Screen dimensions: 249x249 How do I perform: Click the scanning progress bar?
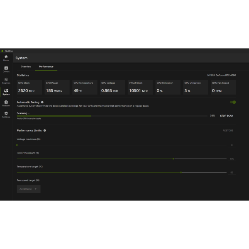pyautogui.click(x=112, y=116)
